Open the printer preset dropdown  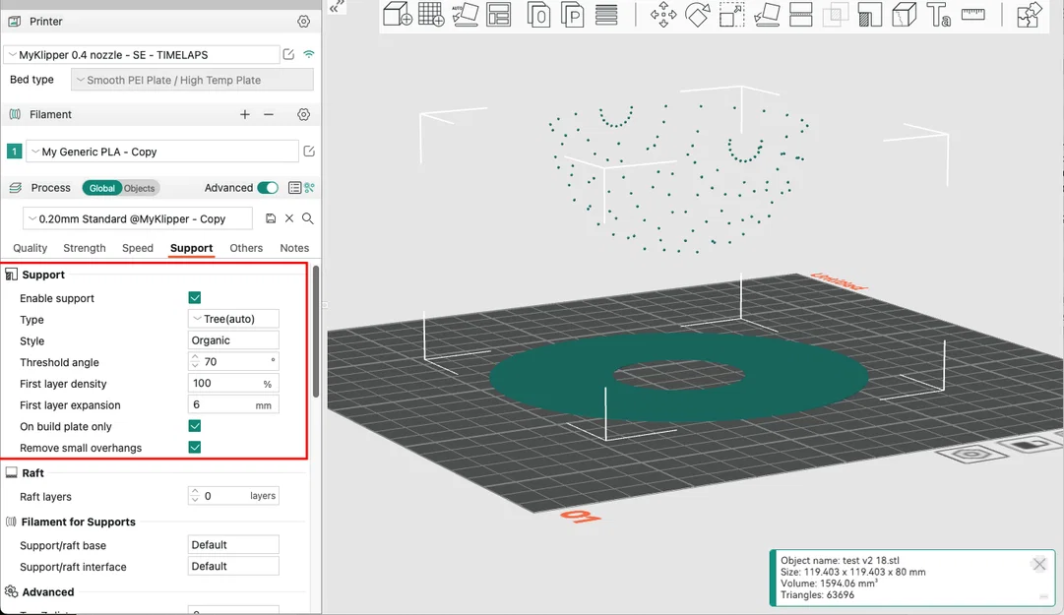point(142,54)
